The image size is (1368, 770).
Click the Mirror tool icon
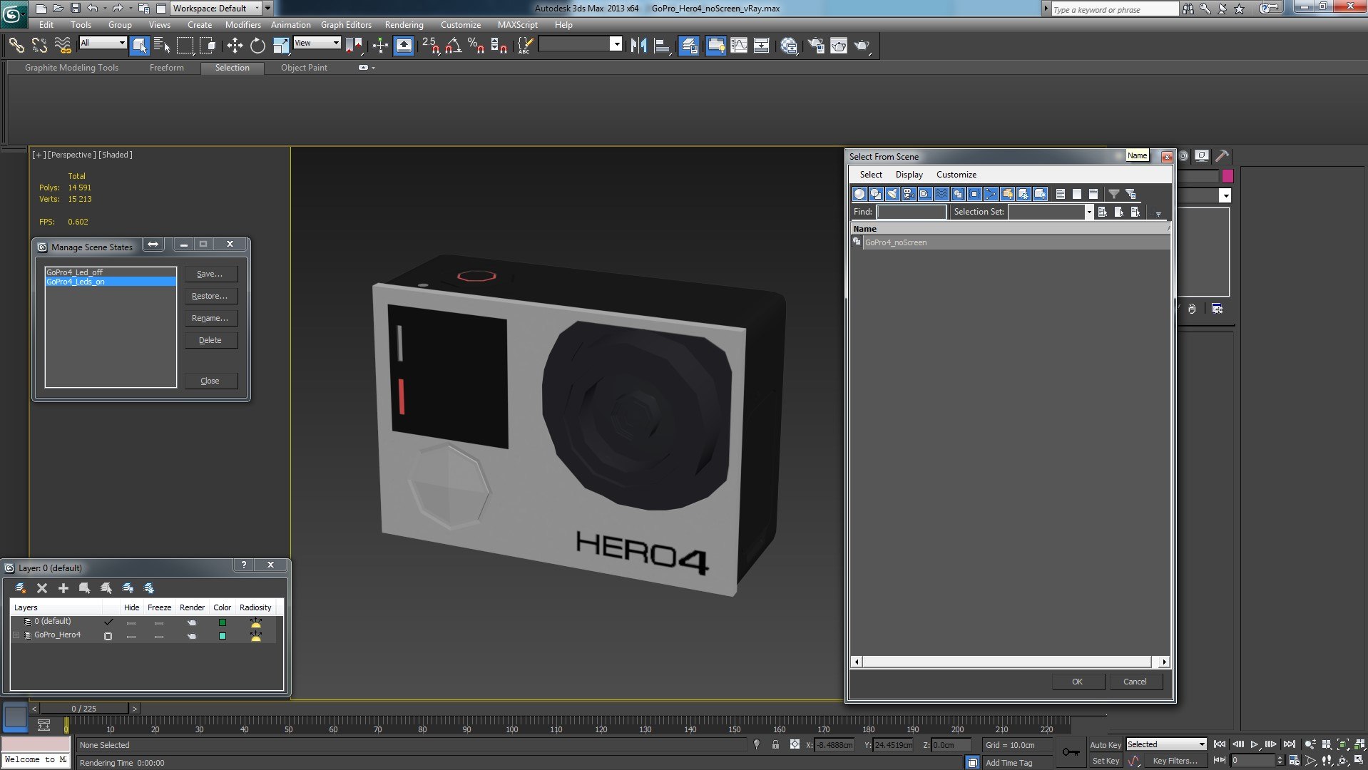[x=638, y=46]
